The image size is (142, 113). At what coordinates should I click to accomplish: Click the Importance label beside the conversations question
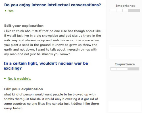pos(126,6)
